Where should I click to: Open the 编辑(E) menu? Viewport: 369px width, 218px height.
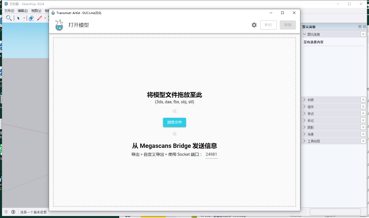[x=23, y=11]
